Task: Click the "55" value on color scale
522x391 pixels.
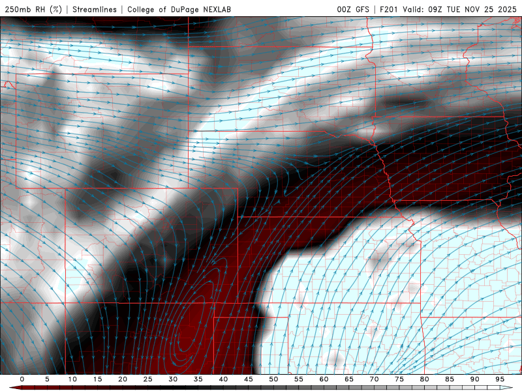Action: tap(299, 379)
